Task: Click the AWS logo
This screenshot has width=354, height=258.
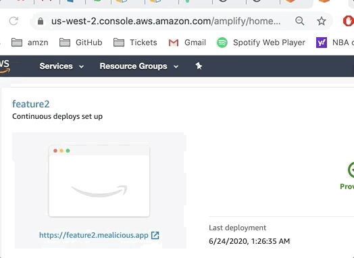Action: click(x=5, y=66)
